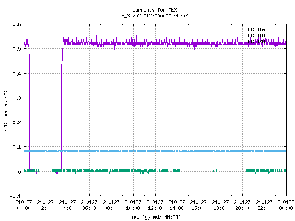Select the filename 'E_SC20210127000000.sfduZ' subtitle
The width and height of the screenshot is (295, 221).
tap(154, 16)
